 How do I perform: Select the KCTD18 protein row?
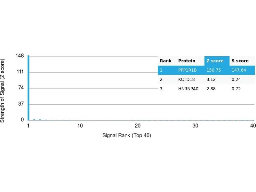coord(186,79)
